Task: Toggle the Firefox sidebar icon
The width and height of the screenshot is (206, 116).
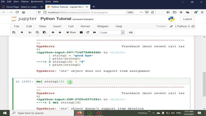Action: (174, 12)
